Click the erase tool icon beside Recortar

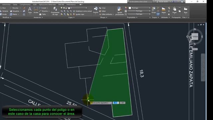click(24, 8)
